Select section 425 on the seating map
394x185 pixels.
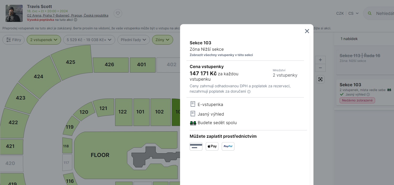(70, 62)
